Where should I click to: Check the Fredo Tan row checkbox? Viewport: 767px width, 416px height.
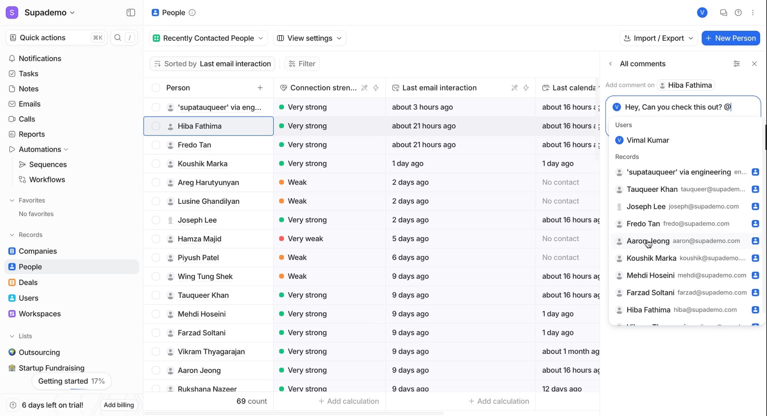tap(156, 145)
